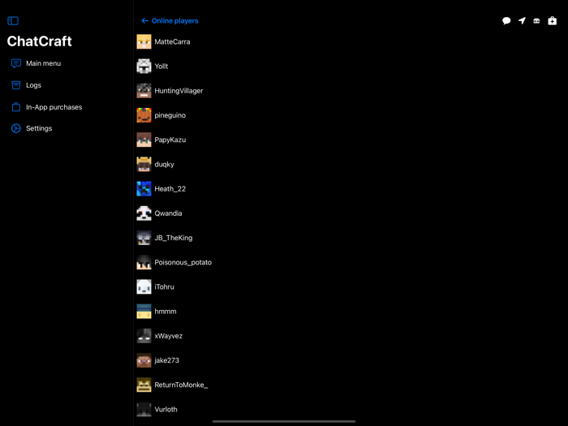Select player name Vurloth

coord(166,409)
